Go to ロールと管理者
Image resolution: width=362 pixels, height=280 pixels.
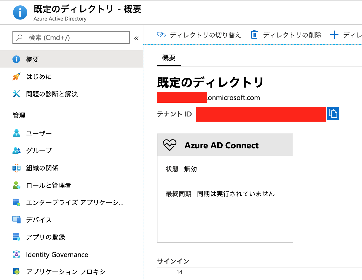48,185
